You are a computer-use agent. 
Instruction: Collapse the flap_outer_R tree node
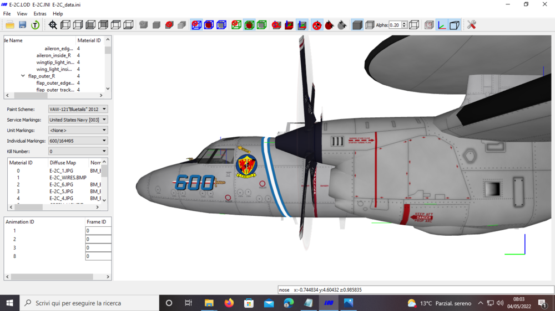click(23, 76)
